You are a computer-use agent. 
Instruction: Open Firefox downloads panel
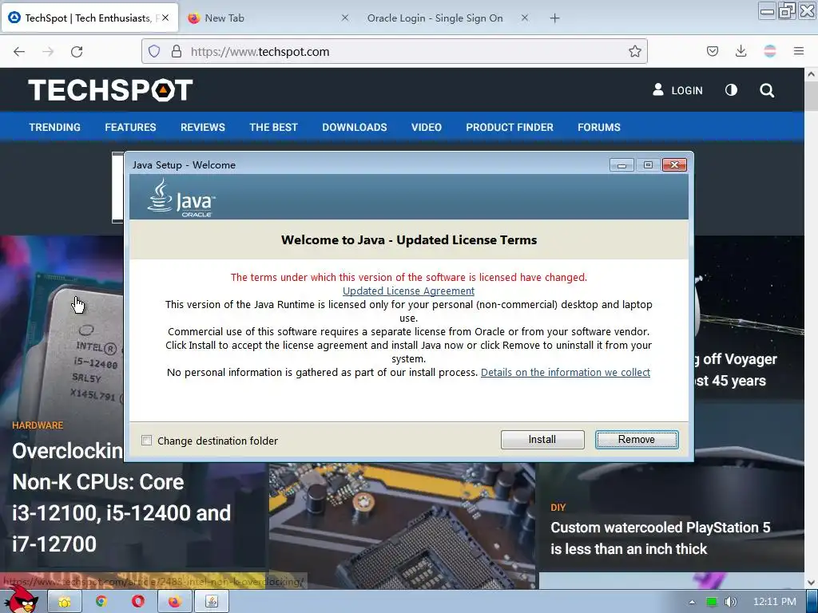coord(741,51)
